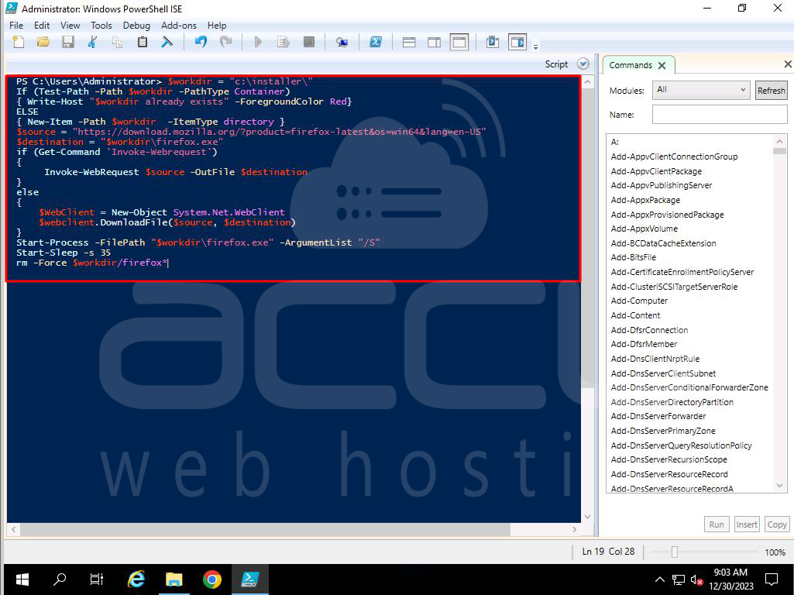Start PowerShell.exe from the toolbar

tap(375, 42)
